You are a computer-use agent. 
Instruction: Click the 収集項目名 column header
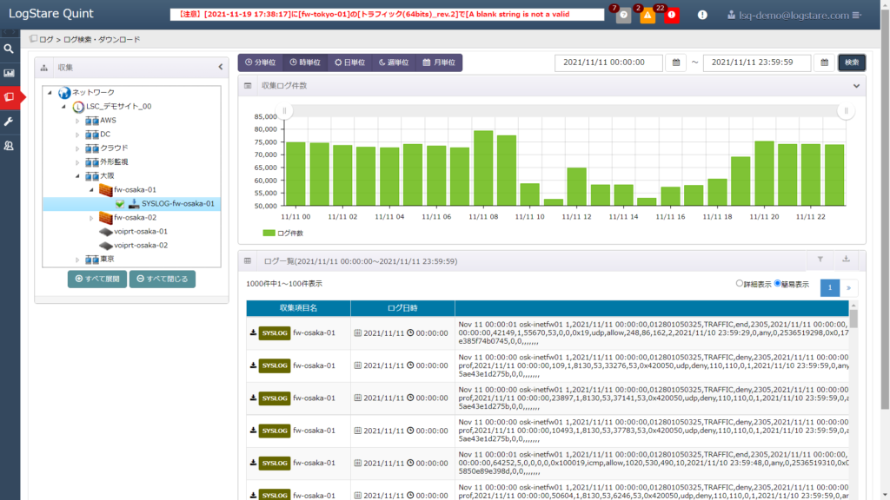tap(299, 308)
